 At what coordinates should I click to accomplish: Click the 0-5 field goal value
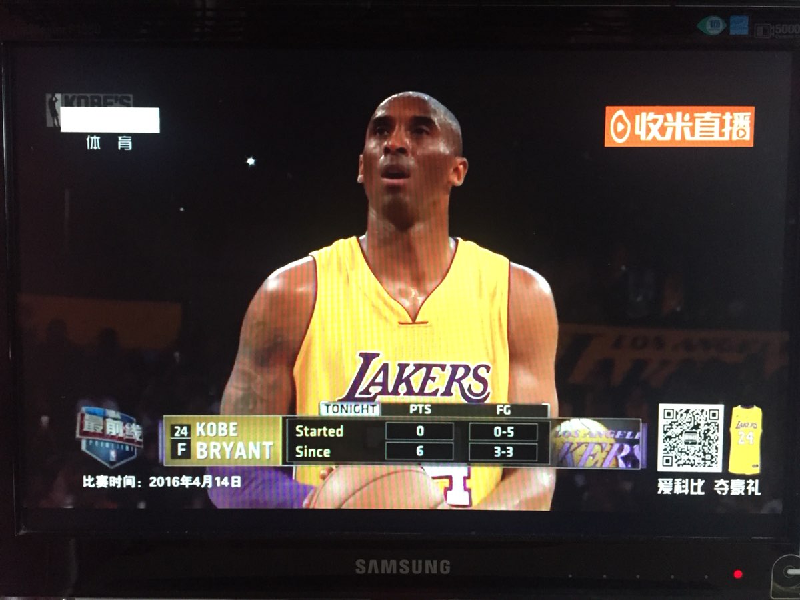tap(503, 431)
